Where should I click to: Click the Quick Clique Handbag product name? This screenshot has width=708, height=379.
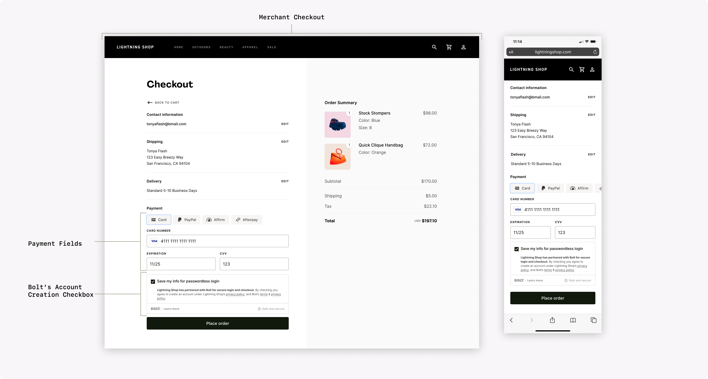381,145
